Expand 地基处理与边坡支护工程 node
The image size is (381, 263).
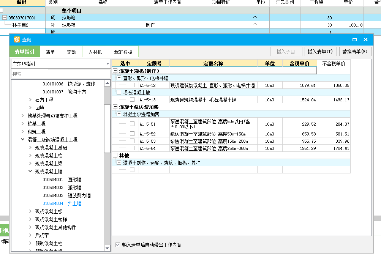(x=22, y=116)
